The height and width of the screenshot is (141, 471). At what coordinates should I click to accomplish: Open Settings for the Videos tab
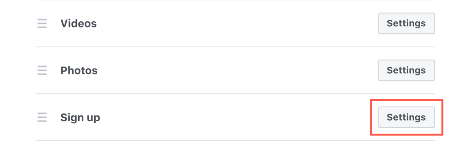coord(406,23)
